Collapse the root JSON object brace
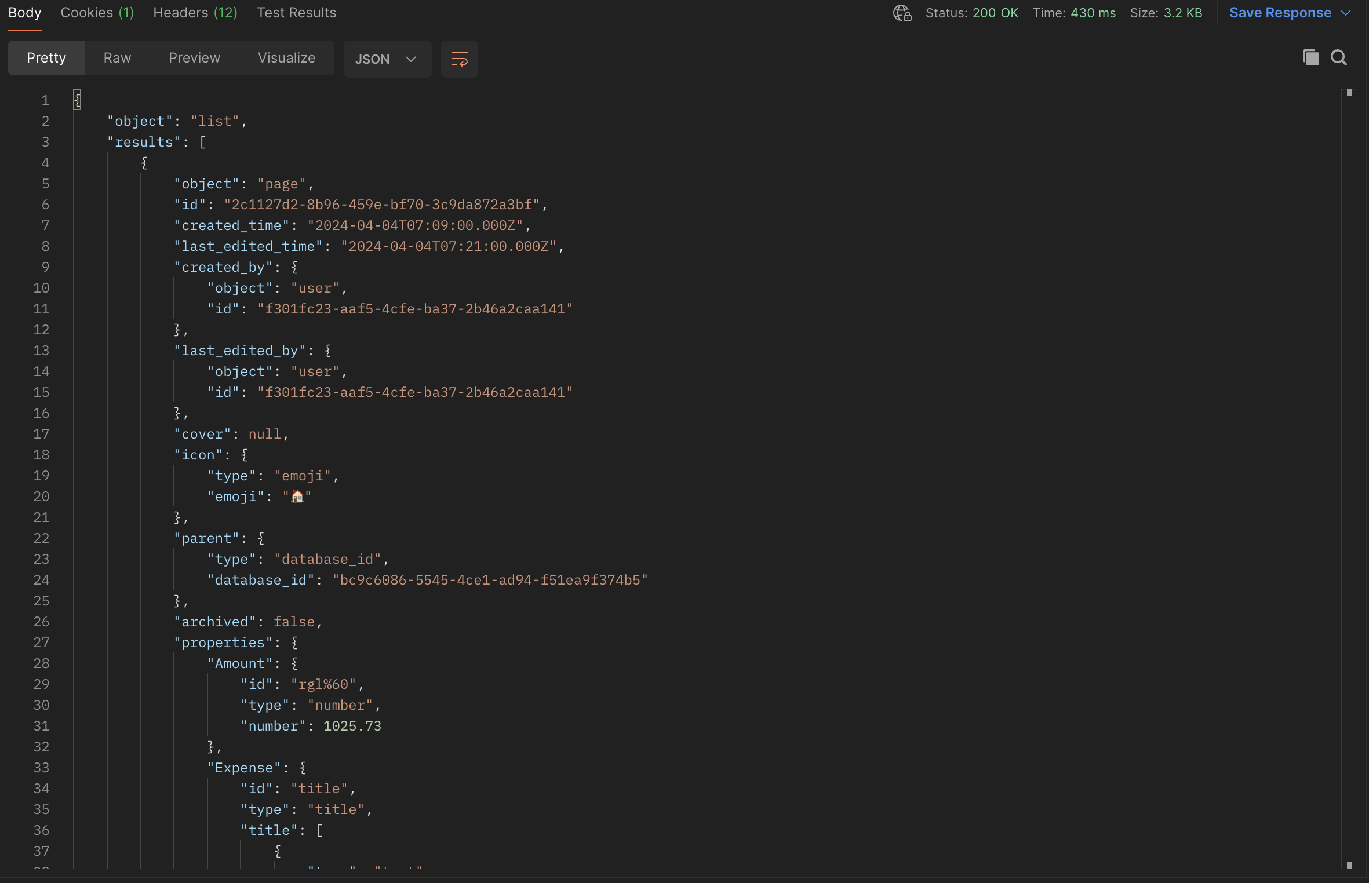Viewport: 1369px width, 883px height. pos(77,98)
